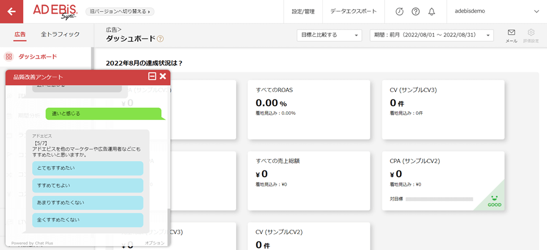The image size is (547, 250).
Task: Minimize the 品質改善アンケート chat window
Action: 152,77
